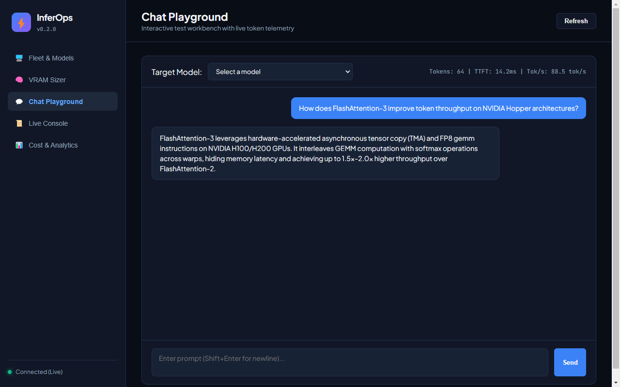620x387 pixels.
Task: Click the green connection status dot
Action: (x=10, y=372)
